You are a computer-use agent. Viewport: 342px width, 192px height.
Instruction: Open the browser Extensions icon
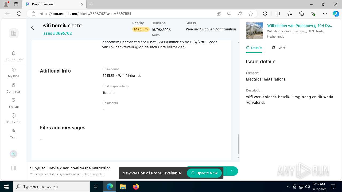pyautogui.click(x=265, y=14)
